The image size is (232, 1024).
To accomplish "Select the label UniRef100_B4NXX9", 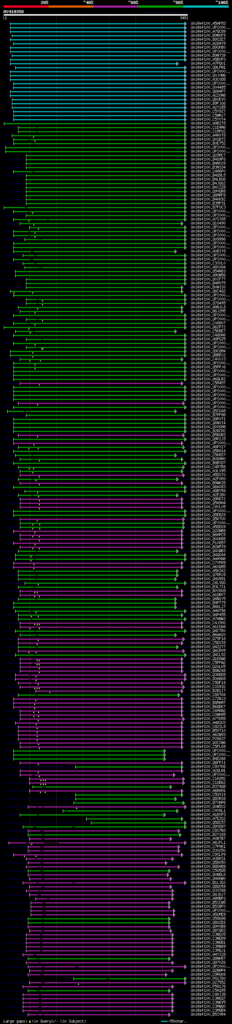I will coord(208,163).
